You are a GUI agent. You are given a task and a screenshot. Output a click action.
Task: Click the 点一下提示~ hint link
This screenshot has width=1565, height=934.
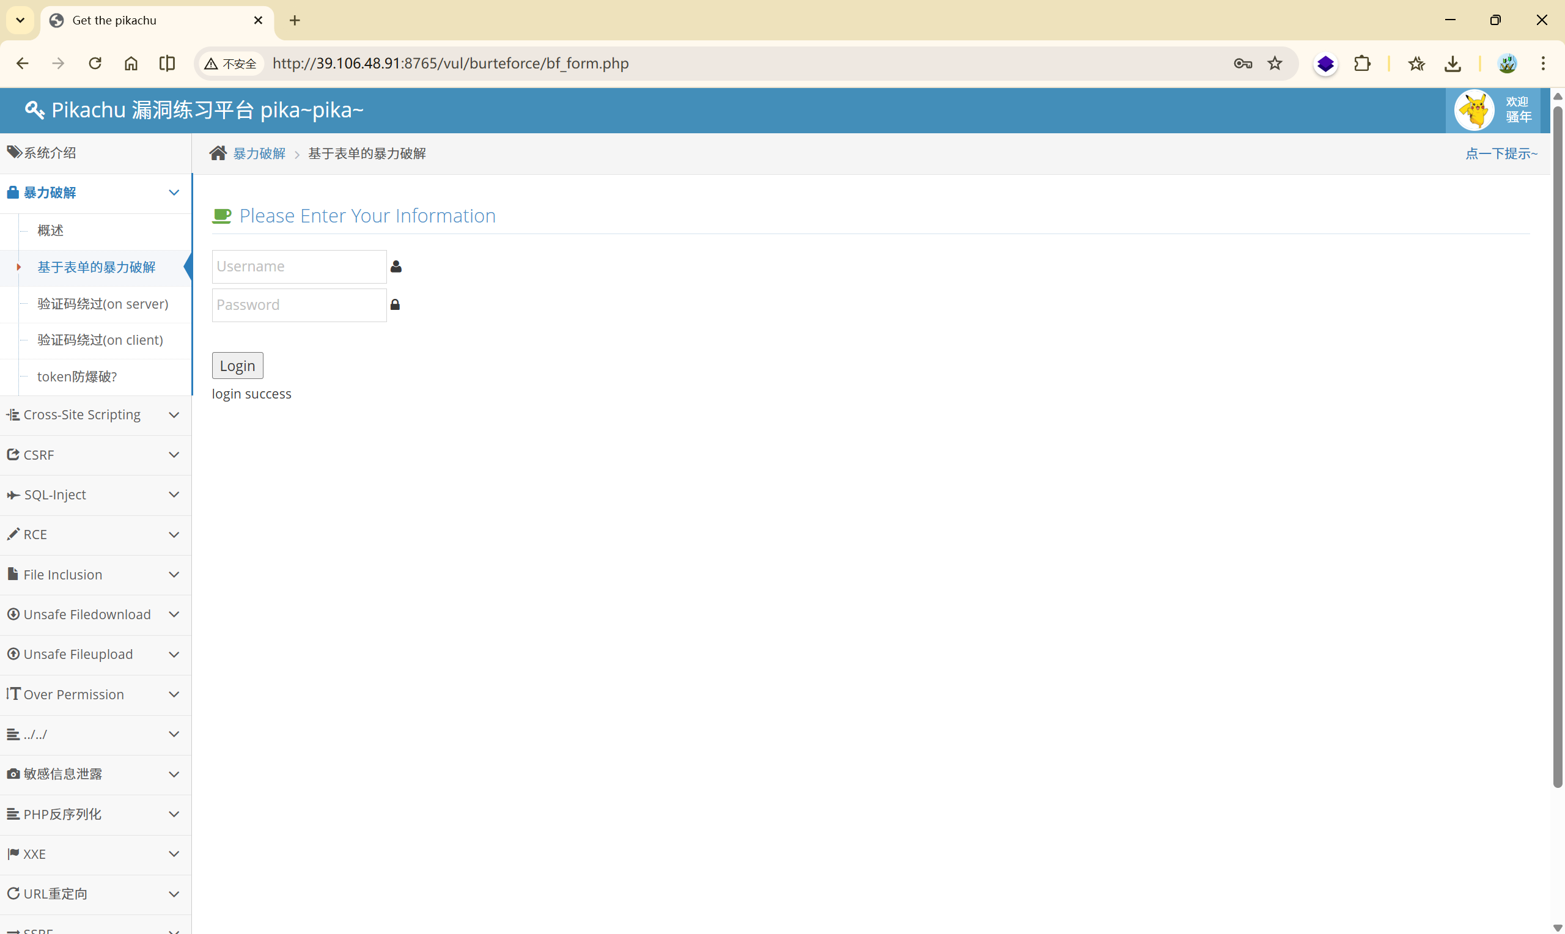pyautogui.click(x=1501, y=153)
